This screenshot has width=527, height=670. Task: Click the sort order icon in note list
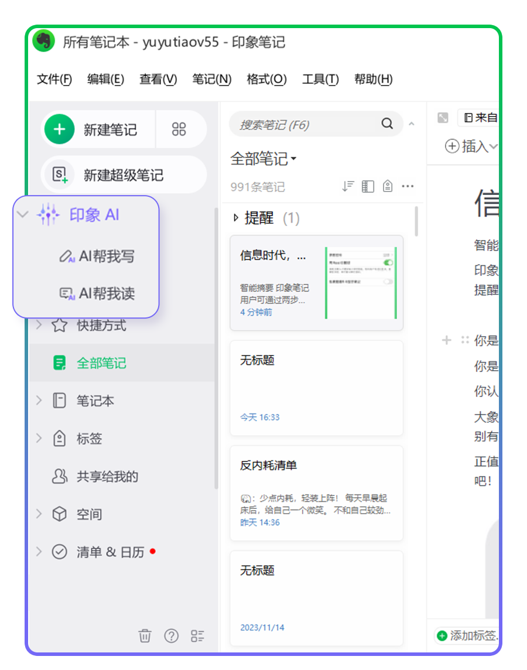pos(348,186)
